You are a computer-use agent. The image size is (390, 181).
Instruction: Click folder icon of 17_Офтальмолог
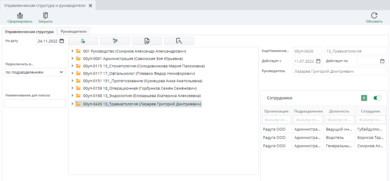[78, 73]
